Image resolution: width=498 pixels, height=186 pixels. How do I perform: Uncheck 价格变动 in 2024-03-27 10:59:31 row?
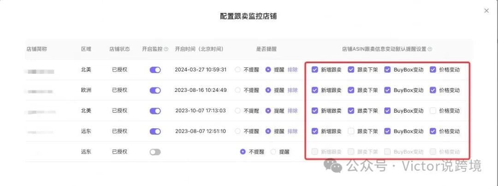[x=433, y=70]
